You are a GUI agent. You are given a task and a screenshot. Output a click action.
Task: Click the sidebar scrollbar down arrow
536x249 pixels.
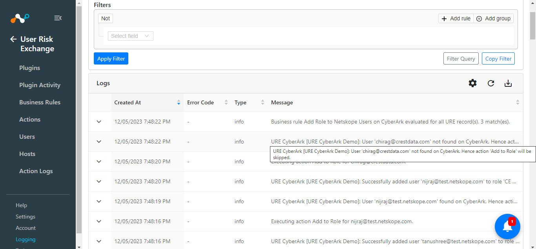(x=79, y=246)
